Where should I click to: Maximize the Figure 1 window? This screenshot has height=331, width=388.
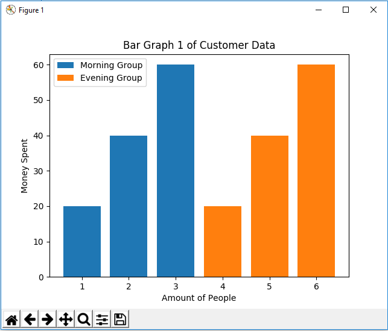346,10
